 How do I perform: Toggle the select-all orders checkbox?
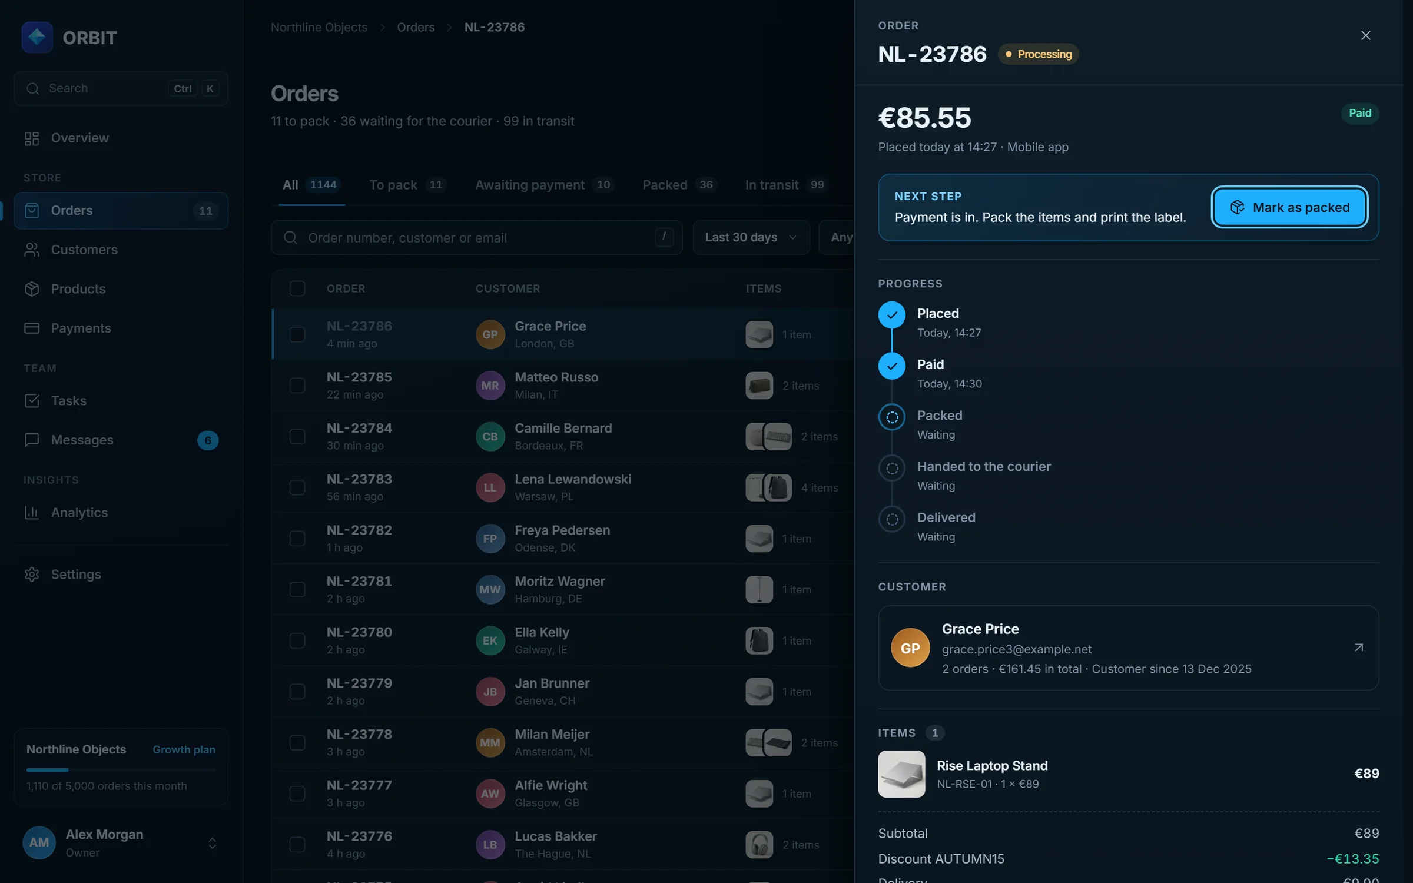(297, 288)
